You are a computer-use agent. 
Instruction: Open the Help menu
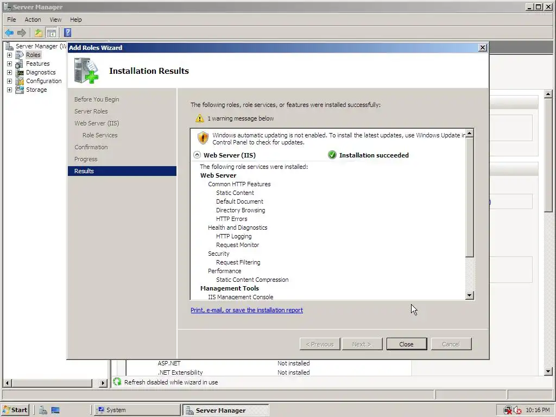point(75,20)
